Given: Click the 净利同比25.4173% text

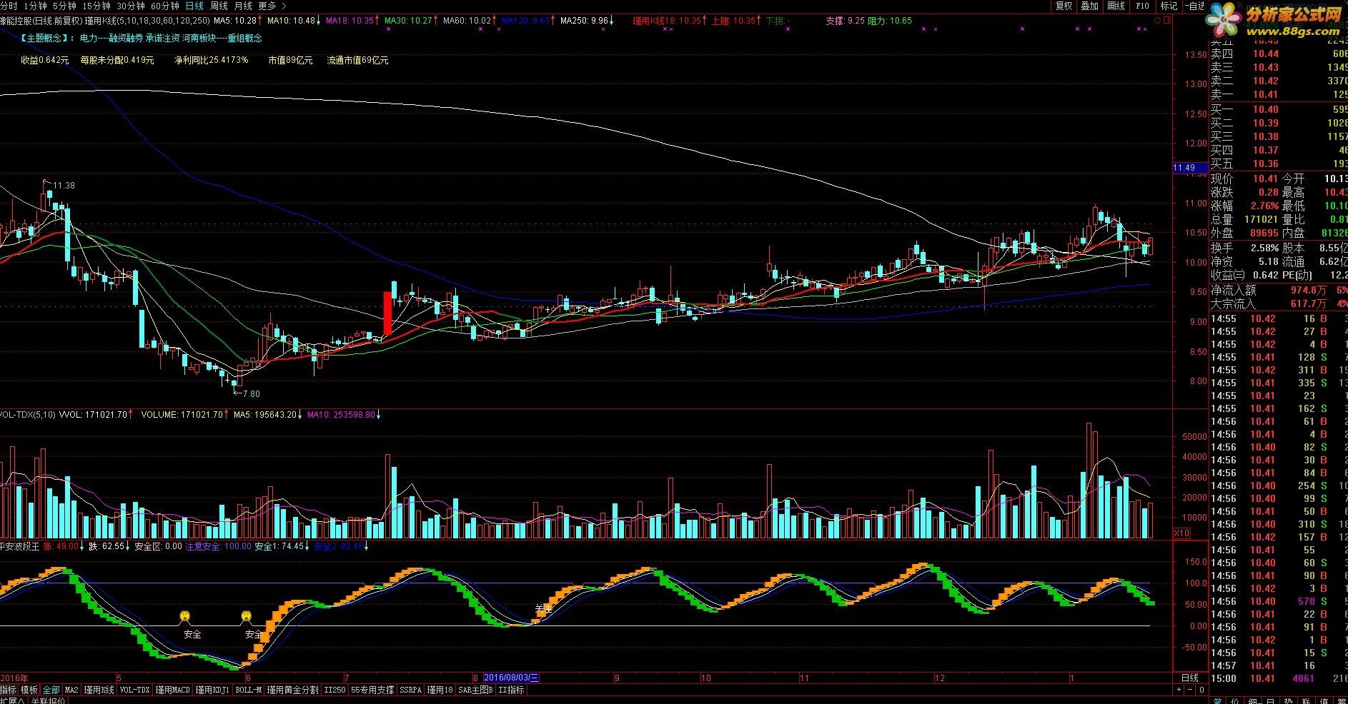Looking at the screenshot, I should coord(211,61).
